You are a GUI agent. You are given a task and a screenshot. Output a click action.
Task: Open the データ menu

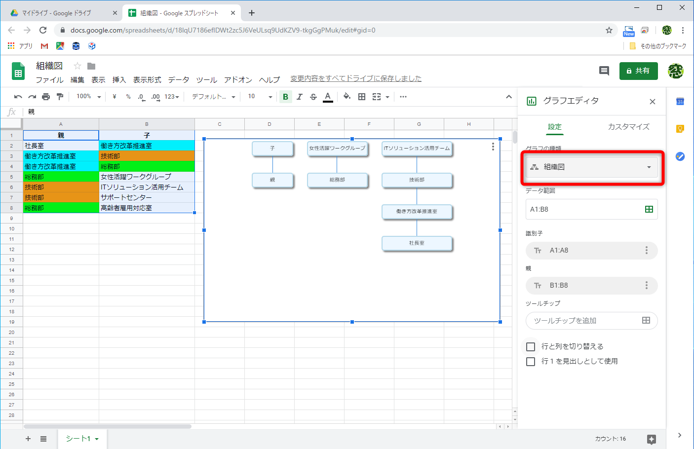[x=178, y=79]
